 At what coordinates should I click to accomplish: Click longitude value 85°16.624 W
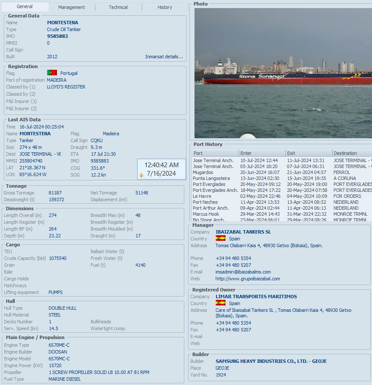pyautogui.click(x=33, y=174)
